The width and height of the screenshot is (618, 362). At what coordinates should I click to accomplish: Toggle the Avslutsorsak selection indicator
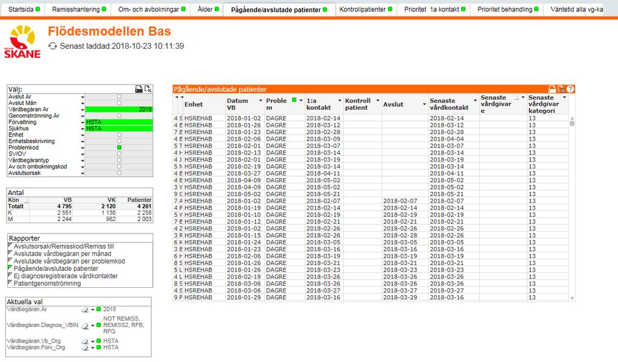(119, 173)
